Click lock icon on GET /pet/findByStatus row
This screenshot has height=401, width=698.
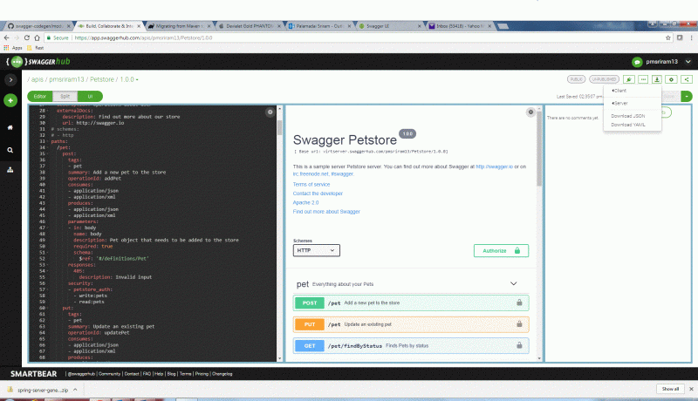[519, 345]
